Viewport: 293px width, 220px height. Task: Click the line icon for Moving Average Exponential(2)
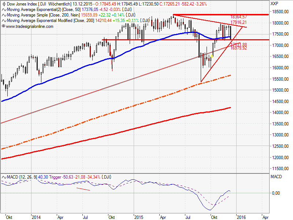[x=4, y=9]
